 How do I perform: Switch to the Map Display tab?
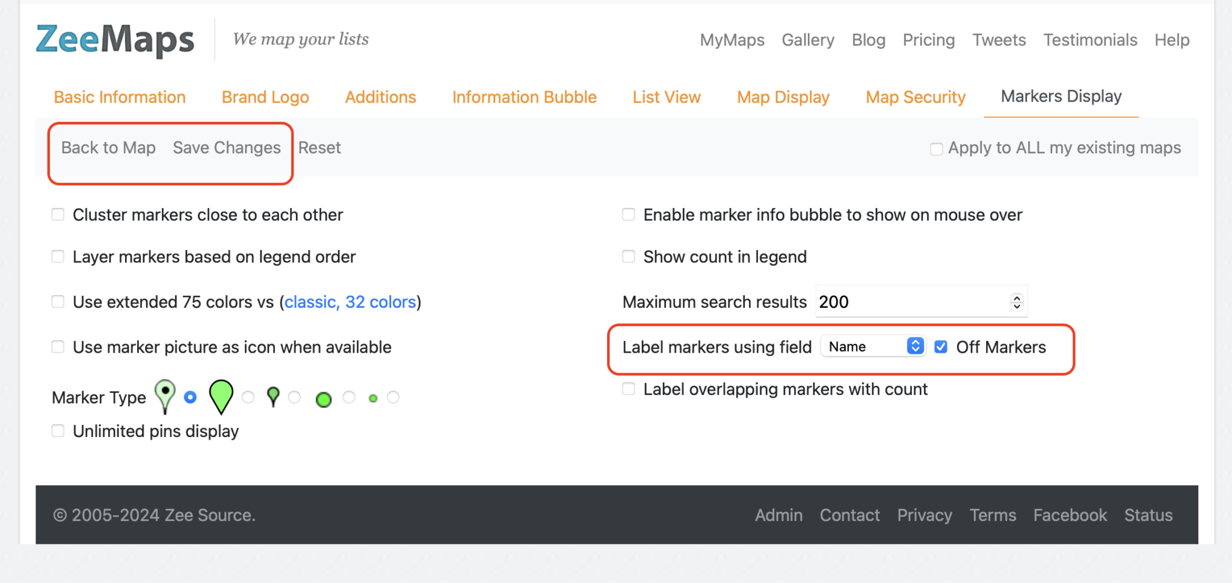[783, 97]
